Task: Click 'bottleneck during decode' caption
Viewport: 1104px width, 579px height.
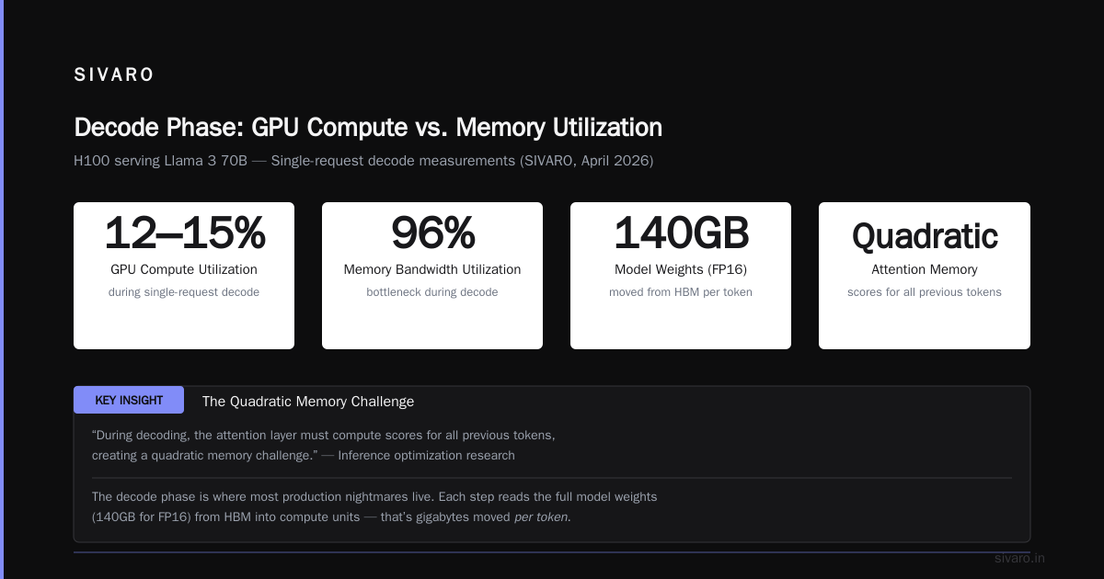Action: click(432, 292)
